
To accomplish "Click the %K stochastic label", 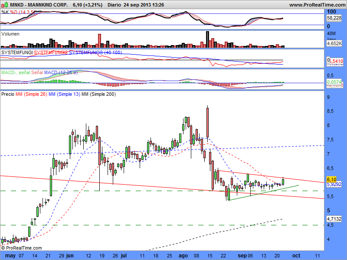I will pos(5,12).
